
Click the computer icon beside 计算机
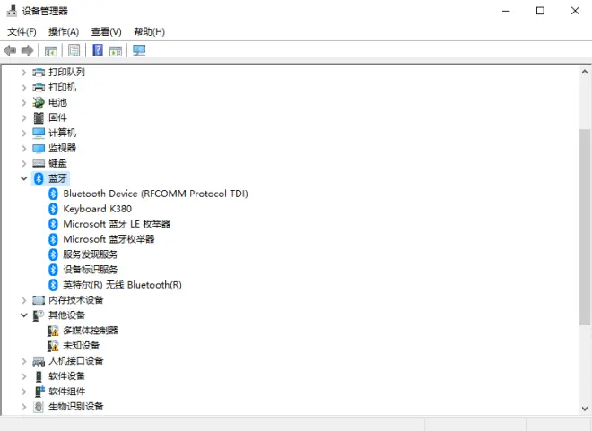click(x=39, y=133)
